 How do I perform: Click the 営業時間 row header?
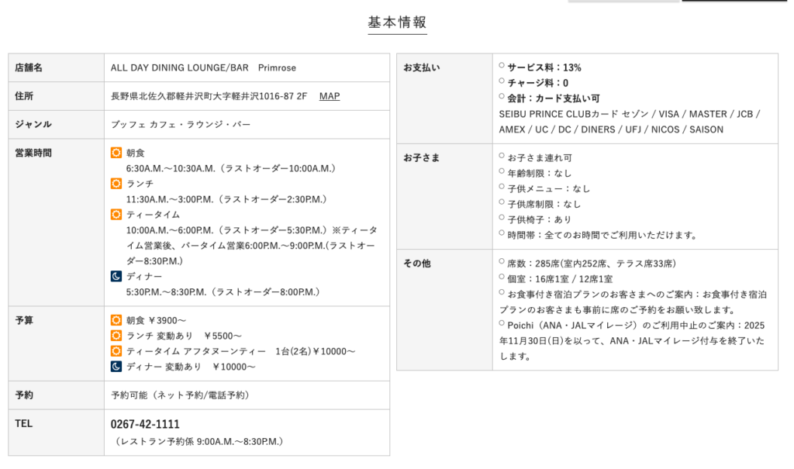[33, 153]
